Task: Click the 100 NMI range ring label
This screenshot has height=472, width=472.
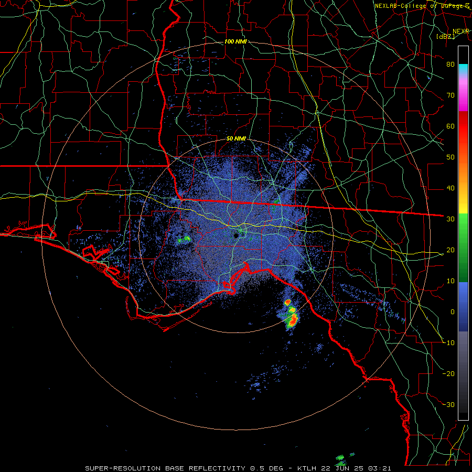Action: pos(235,41)
